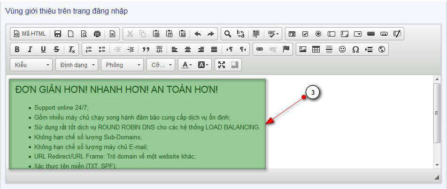Set text direction right-to-left
The height and width of the screenshot is (189, 447).
click(x=243, y=50)
